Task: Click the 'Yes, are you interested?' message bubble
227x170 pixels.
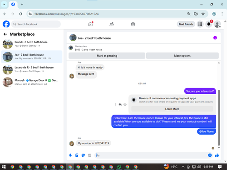Action: tap(200, 91)
